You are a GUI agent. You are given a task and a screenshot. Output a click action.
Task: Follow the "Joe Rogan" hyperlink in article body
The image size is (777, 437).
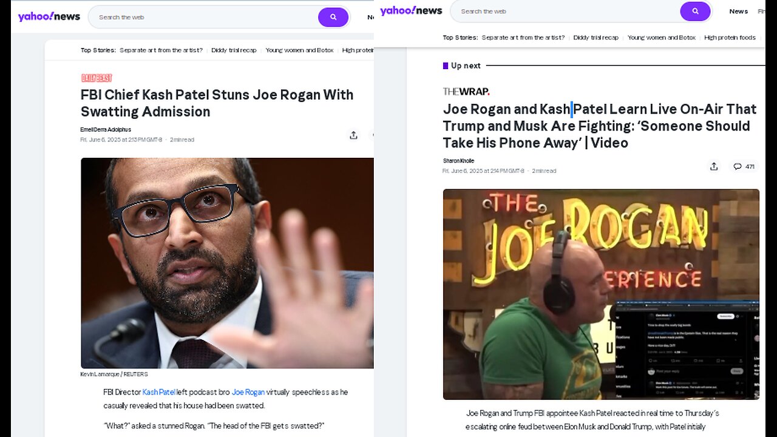(x=248, y=392)
